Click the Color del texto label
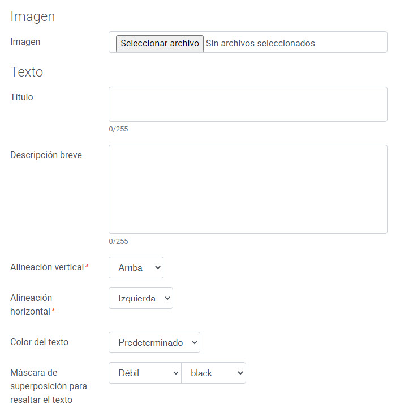396x412 pixels. pyautogui.click(x=39, y=342)
